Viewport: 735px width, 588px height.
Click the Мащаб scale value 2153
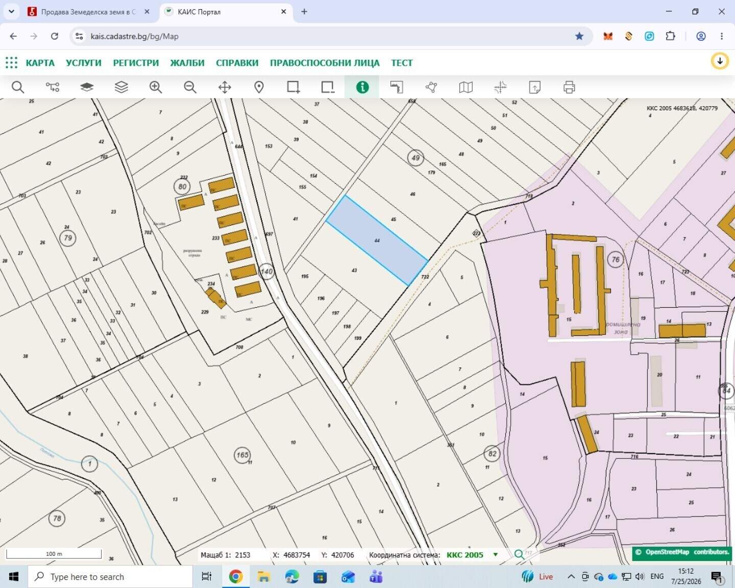point(242,555)
